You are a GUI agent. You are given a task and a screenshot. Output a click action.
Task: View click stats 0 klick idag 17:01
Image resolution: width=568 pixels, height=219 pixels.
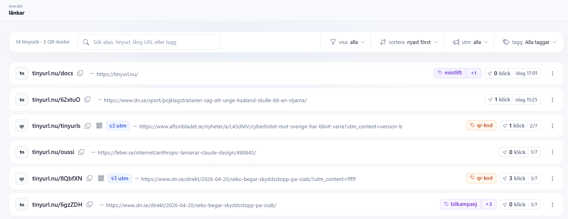pyautogui.click(x=512, y=73)
